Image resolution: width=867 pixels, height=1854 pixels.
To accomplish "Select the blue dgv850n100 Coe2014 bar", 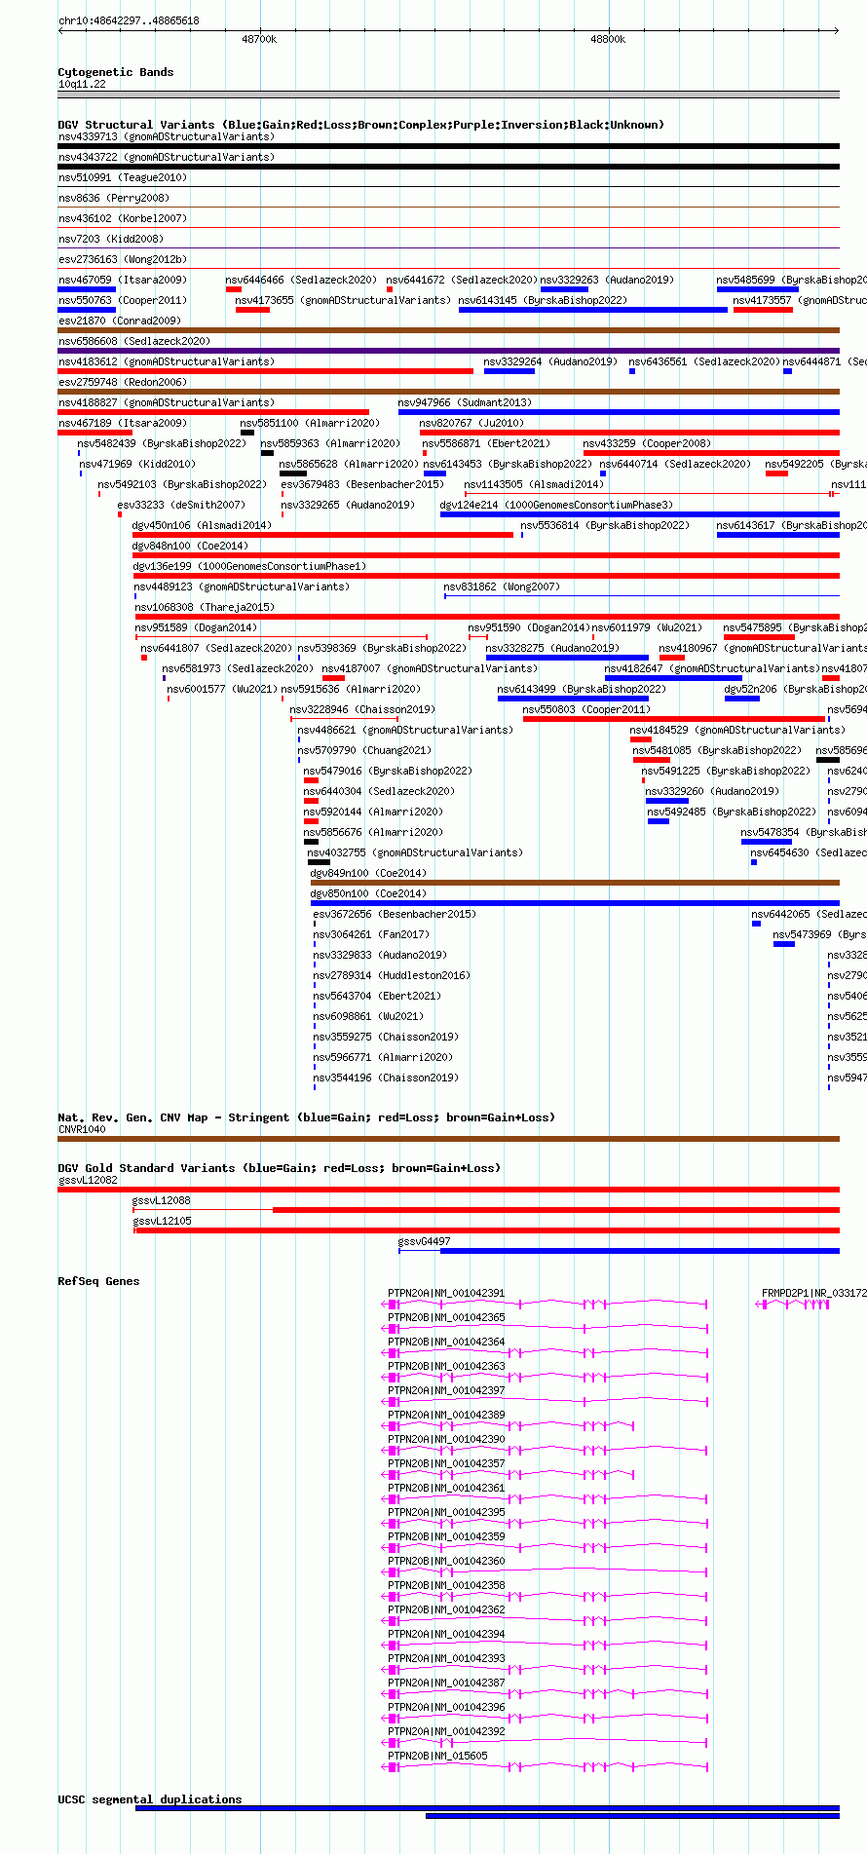I will [575, 904].
